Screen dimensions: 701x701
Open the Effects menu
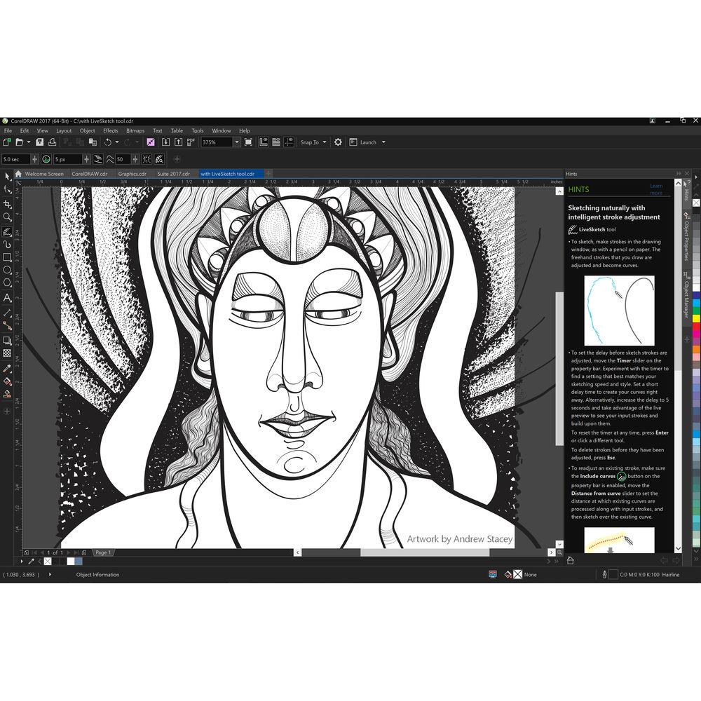[x=111, y=130]
